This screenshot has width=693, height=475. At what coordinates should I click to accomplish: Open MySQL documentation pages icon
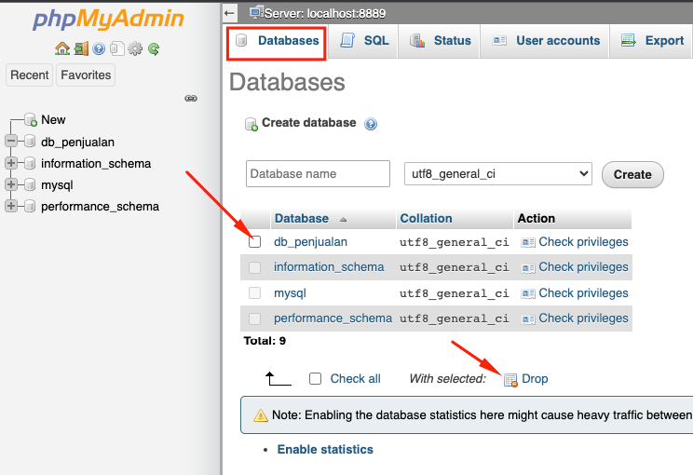(x=116, y=48)
